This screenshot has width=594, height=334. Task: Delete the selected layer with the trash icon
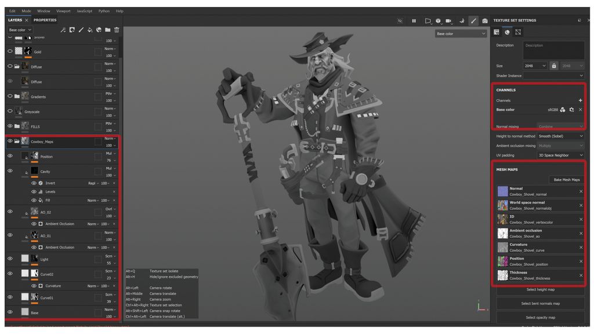tap(117, 30)
